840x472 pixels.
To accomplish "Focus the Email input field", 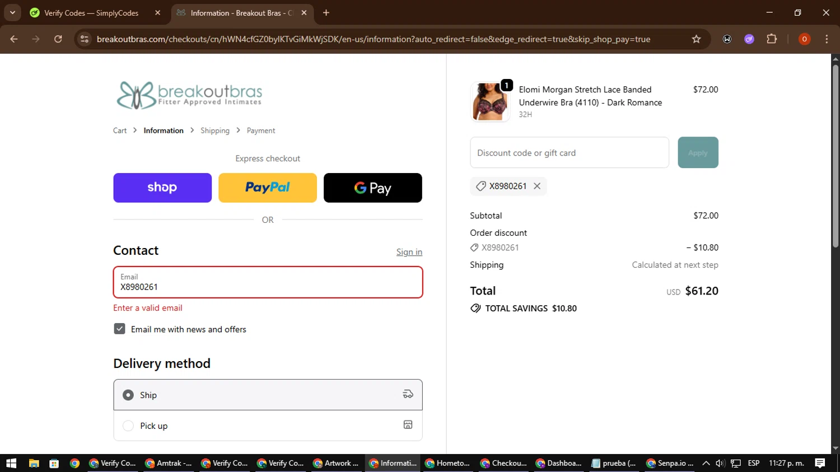I will (x=268, y=282).
